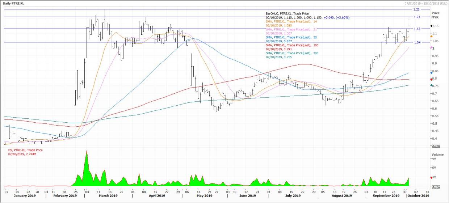This screenshot has width=449, height=203.
Task: Click the March 2019 label on the time axis
Action: pos(108,196)
